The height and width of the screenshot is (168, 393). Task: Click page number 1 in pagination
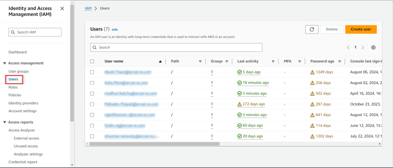[x=355, y=47]
